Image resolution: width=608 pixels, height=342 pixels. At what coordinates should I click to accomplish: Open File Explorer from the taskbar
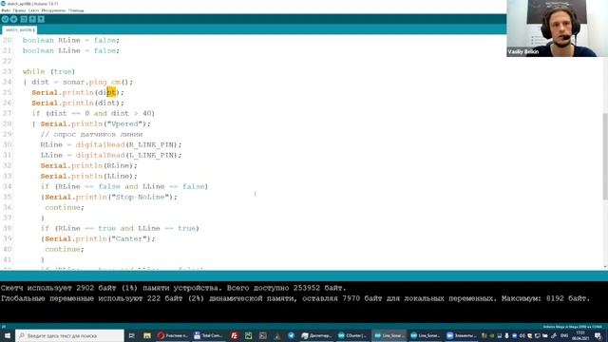[147, 335]
